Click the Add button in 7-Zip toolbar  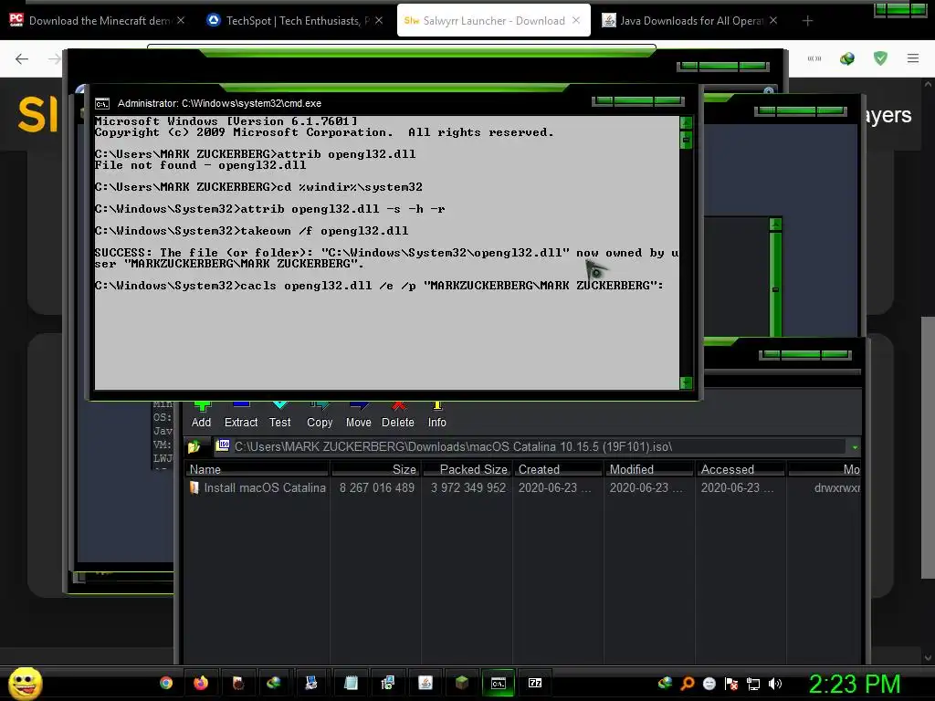(x=201, y=415)
